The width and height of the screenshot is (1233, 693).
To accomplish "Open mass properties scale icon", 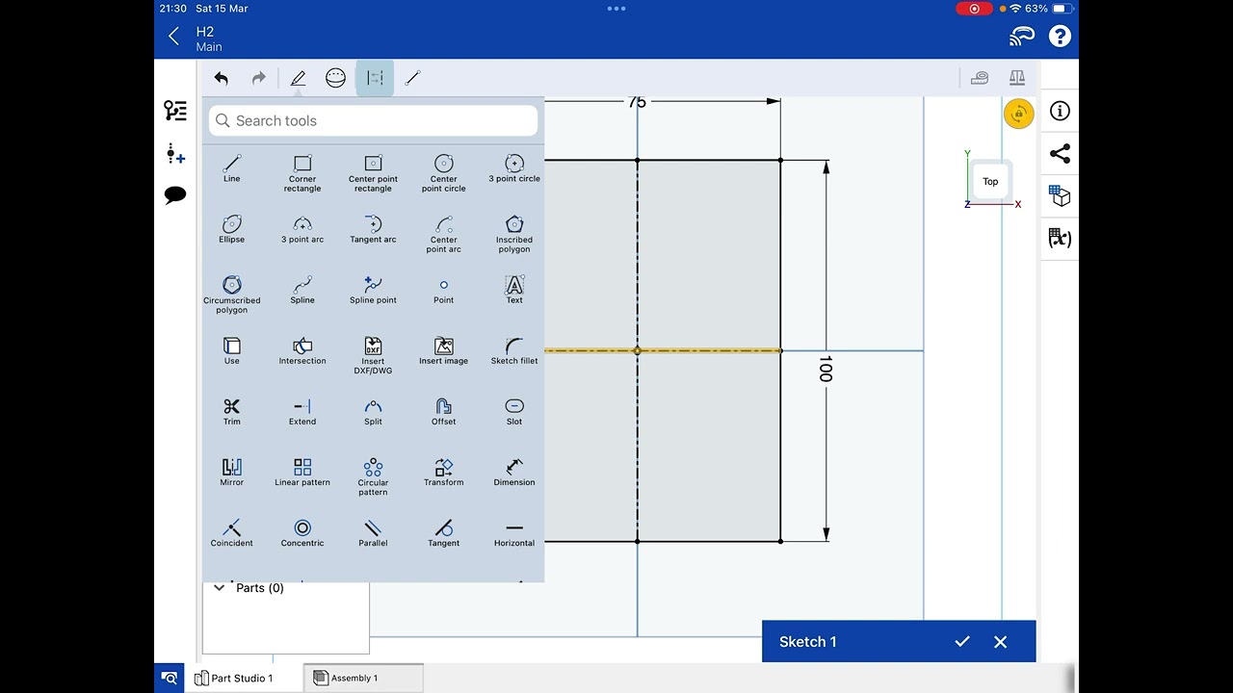I will click(x=1017, y=78).
